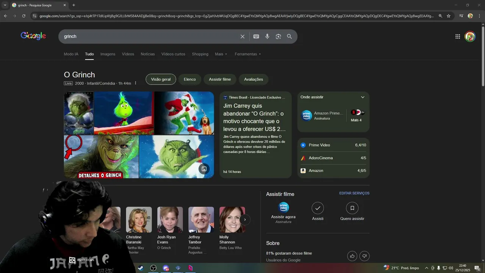Open the Google account avatar menu
This screenshot has height=273, width=485.
tap(470, 36)
